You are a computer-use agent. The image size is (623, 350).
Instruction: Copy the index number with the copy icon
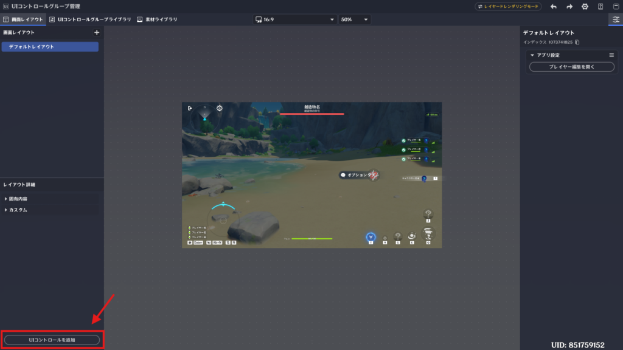tap(577, 42)
